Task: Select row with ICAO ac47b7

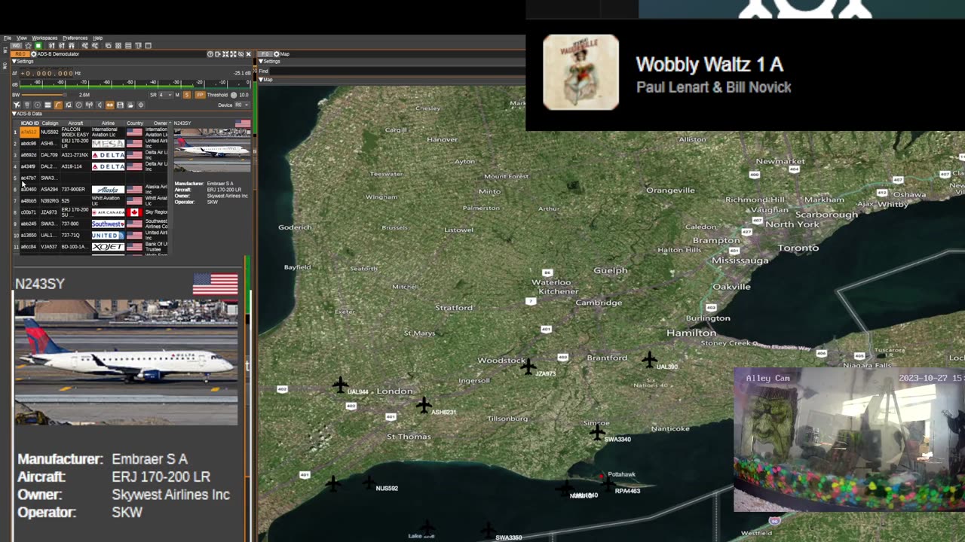Action: coord(90,178)
